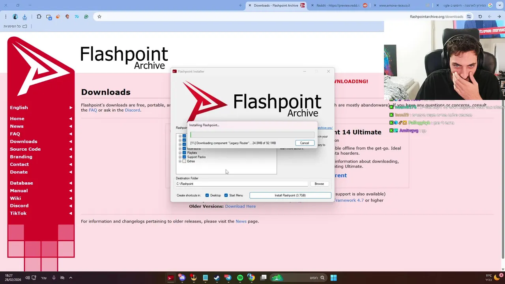Open the TikTok sidebar menu item
The height and width of the screenshot is (284, 505).
point(41,213)
